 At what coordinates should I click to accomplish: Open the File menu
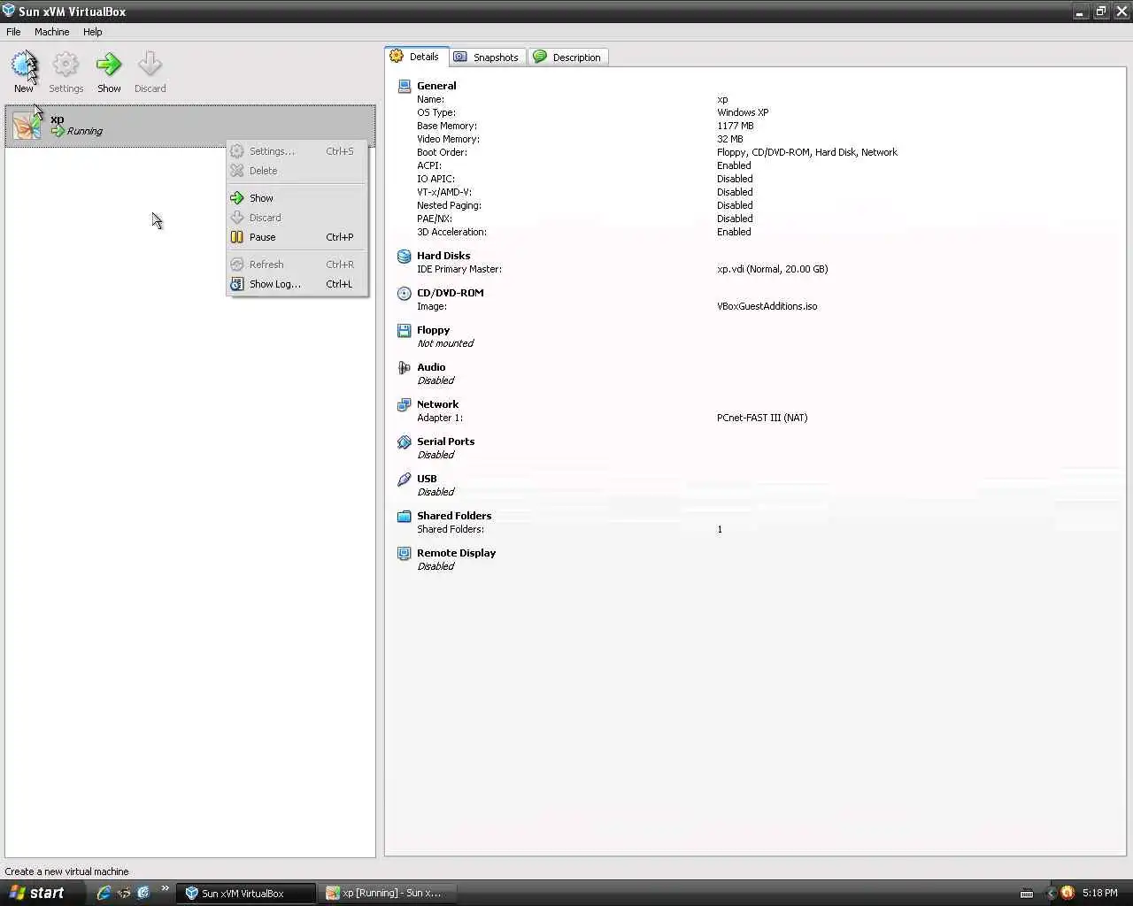pyautogui.click(x=13, y=32)
